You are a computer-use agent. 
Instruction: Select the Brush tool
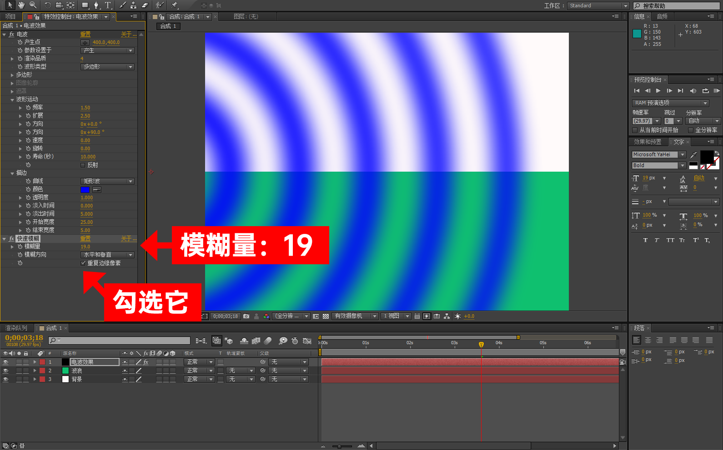[123, 5]
